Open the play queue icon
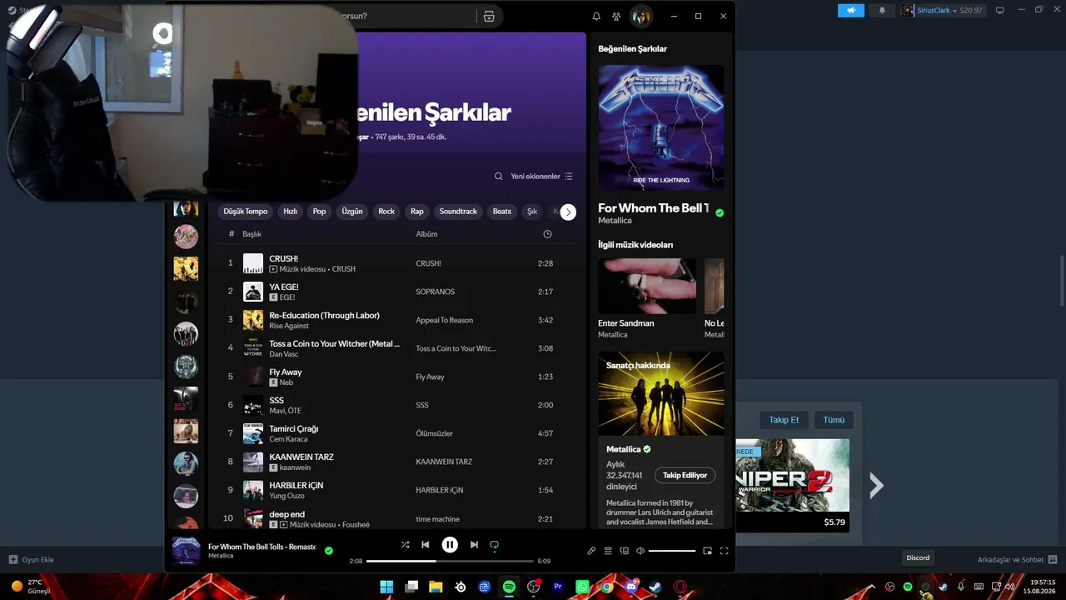The width and height of the screenshot is (1066, 600). pos(608,551)
